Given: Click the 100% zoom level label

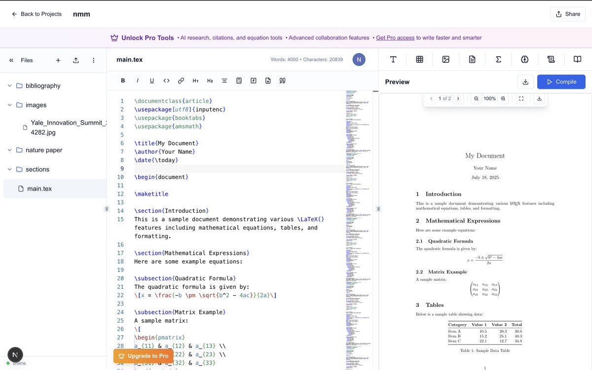Looking at the screenshot, I should 490,99.
